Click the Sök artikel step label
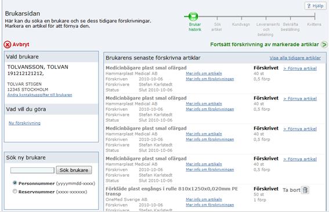 coord(217,27)
